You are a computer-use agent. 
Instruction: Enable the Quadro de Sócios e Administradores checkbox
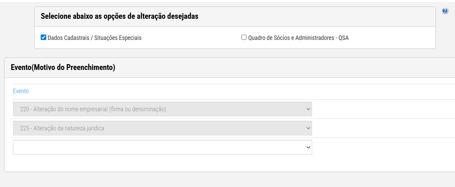pos(244,38)
